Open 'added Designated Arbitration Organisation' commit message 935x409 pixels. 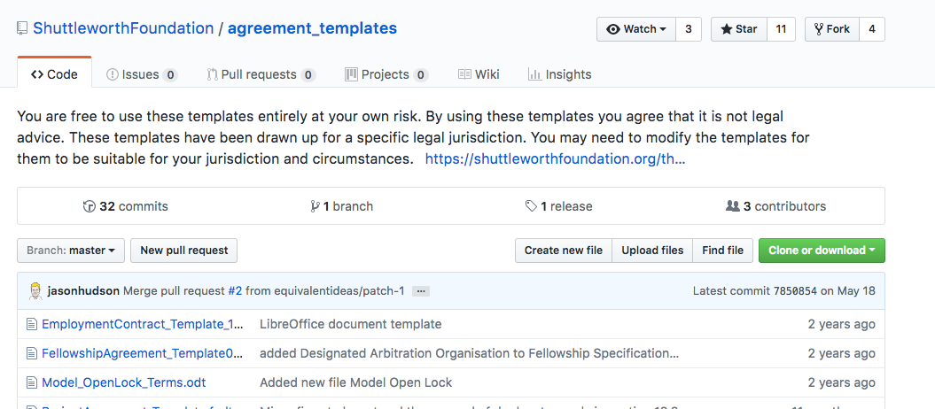tap(470, 353)
